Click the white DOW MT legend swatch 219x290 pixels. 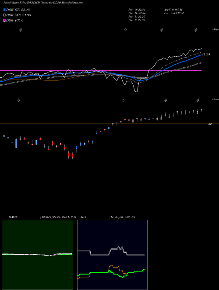click(x=5, y=15)
